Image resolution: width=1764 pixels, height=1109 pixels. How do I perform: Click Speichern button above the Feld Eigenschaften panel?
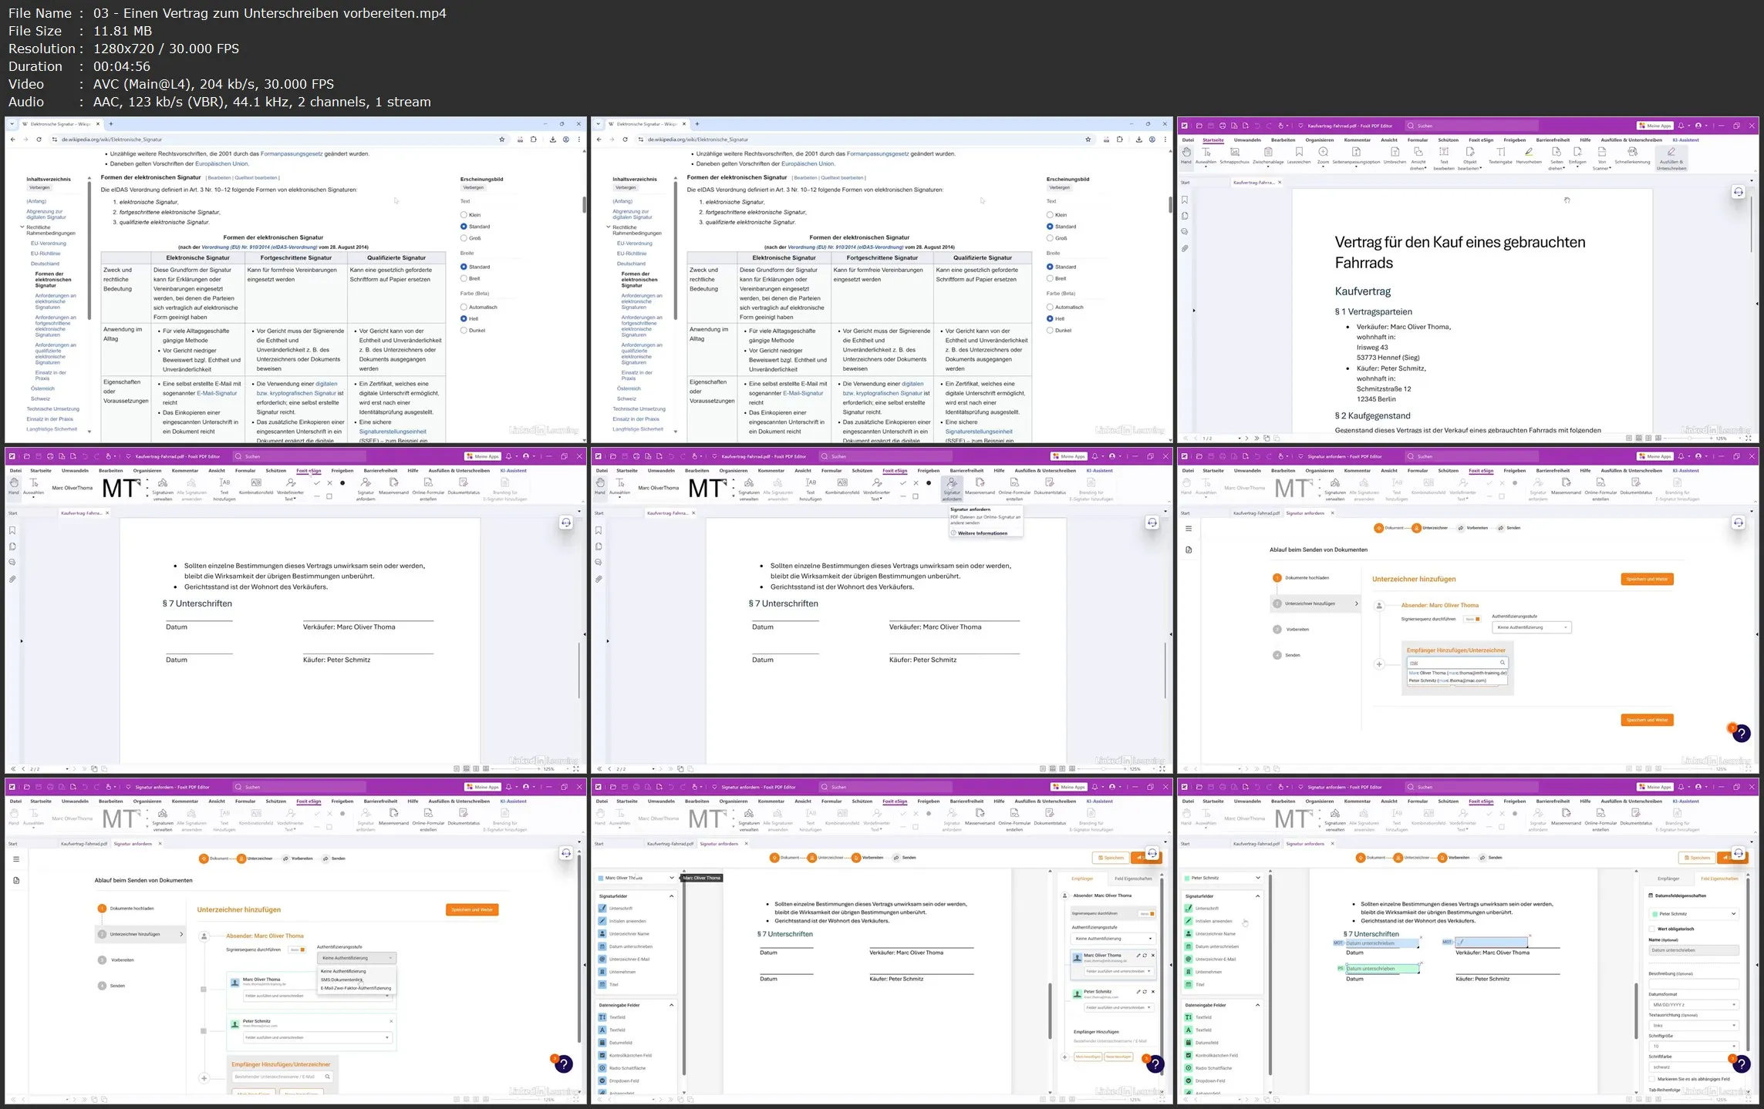(1697, 858)
